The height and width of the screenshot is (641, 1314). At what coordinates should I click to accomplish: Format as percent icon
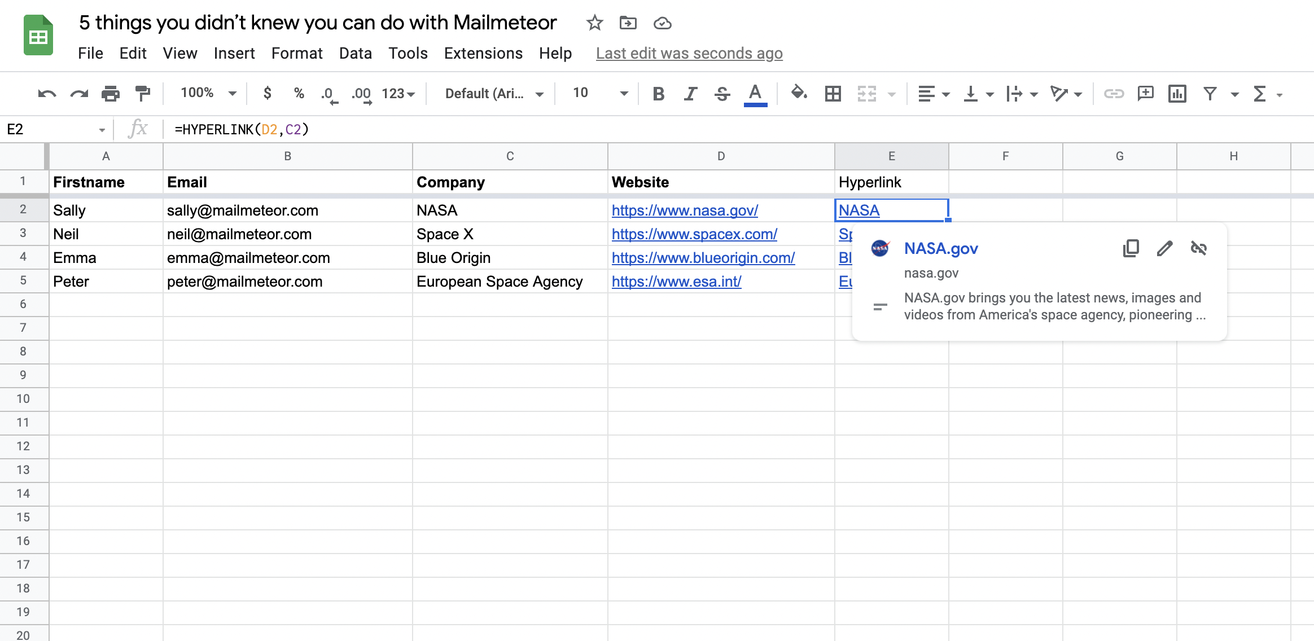pyautogui.click(x=299, y=93)
